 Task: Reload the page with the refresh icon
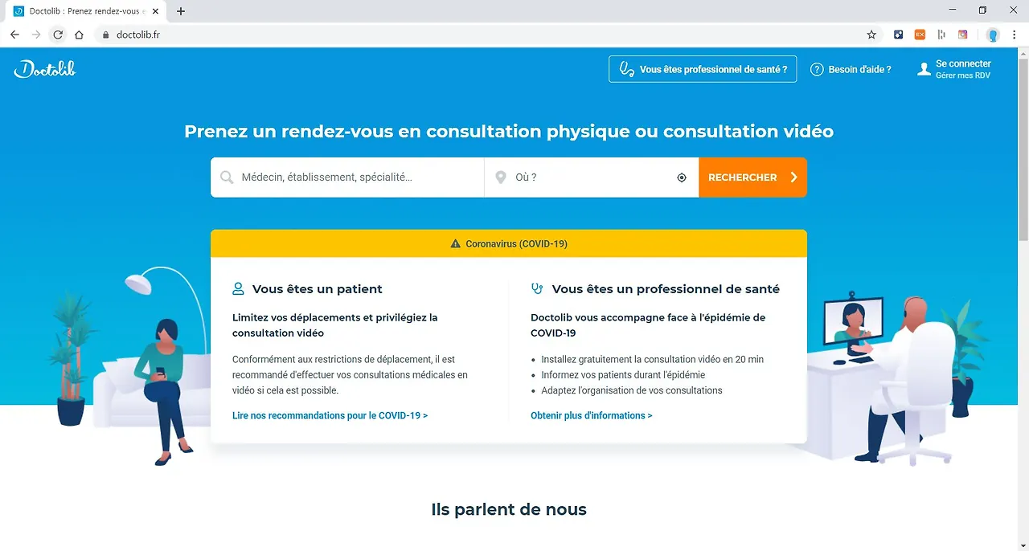[58, 35]
